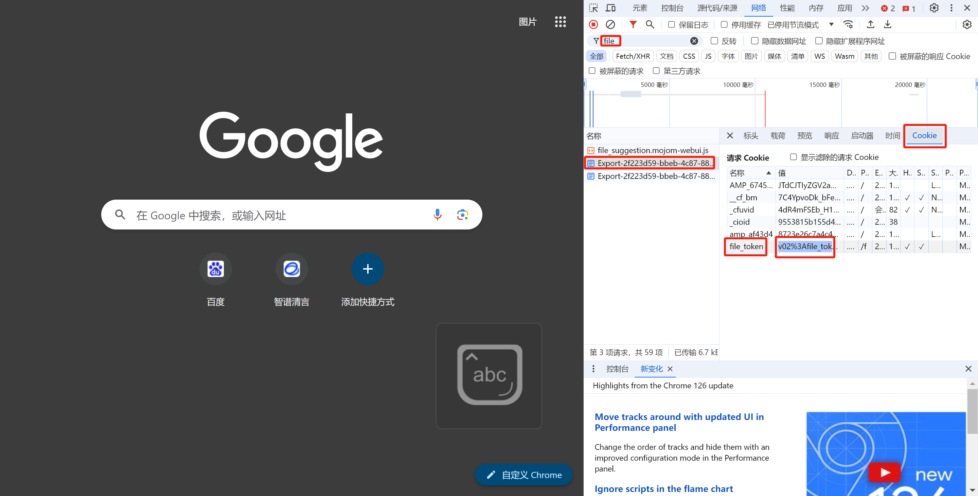Toggle the device toolbar icon
This screenshot has width=978, height=496.
pyautogui.click(x=610, y=8)
